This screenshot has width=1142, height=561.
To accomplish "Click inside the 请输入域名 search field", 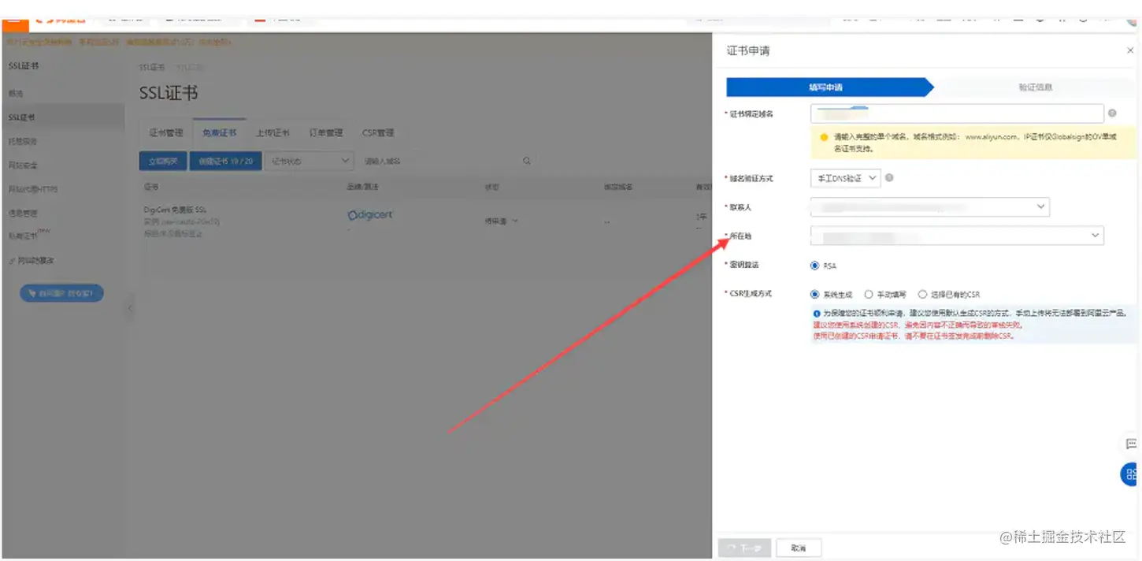I will (x=441, y=160).
